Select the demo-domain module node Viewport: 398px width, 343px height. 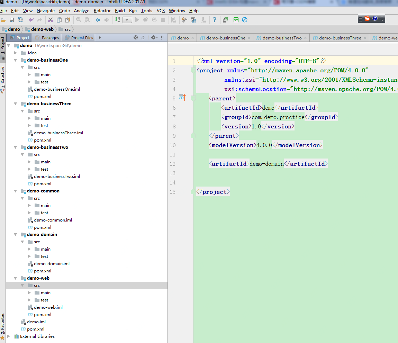(x=42, y=235)
